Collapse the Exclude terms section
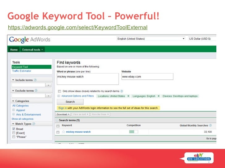 (13, 90)
